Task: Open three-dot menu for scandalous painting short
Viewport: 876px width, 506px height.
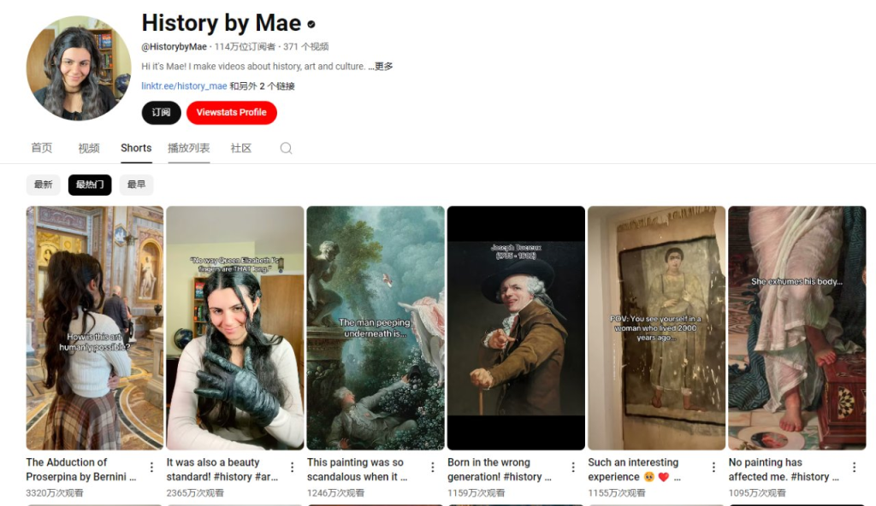Action: click(432, 467)
